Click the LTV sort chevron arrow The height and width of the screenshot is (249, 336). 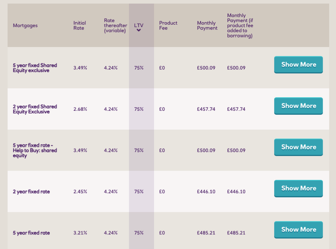coord(139,30)
